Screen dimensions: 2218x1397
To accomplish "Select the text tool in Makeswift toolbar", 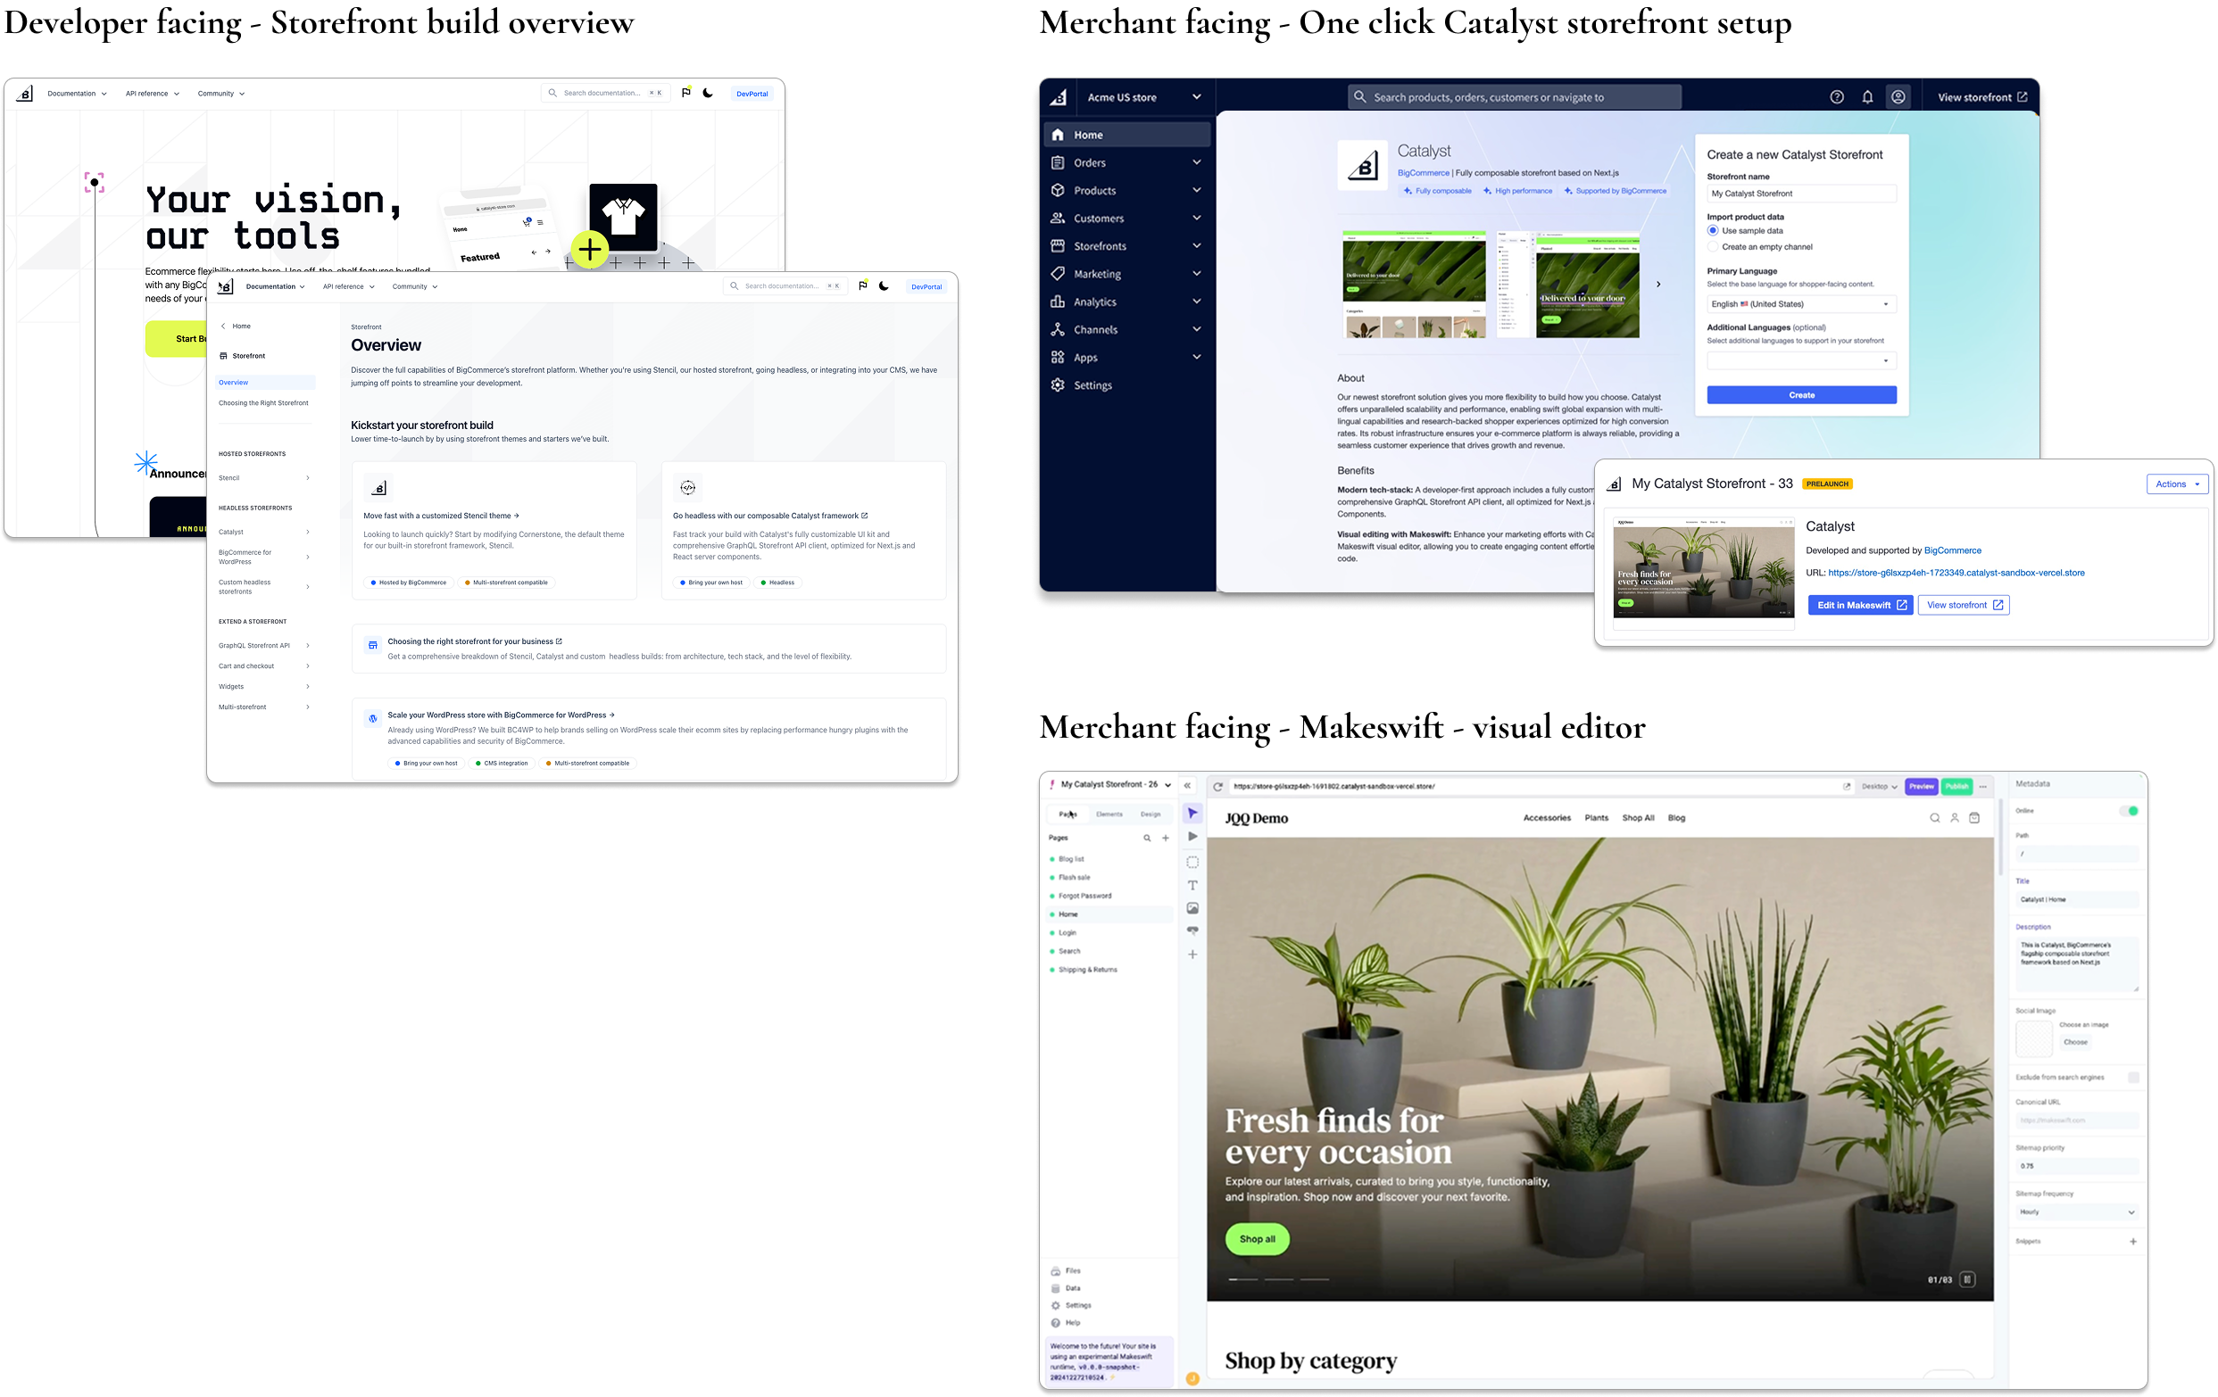I will 1192,885.
